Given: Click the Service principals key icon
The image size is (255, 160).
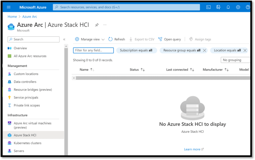Looking at the screenshot, I should click(9, 98).
